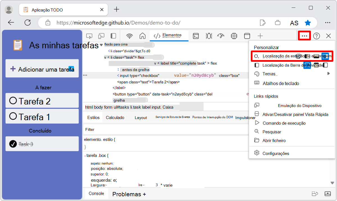
Task: Open the Welcome home icon tool
Action: (x=143, y=36)
